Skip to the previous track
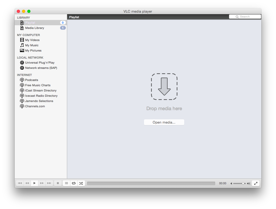 click(x=20, y=183)
